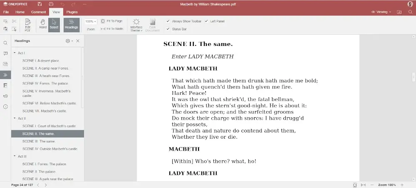Zoom in using the plus icon
The image size is (416, 188).
point(402,185)
